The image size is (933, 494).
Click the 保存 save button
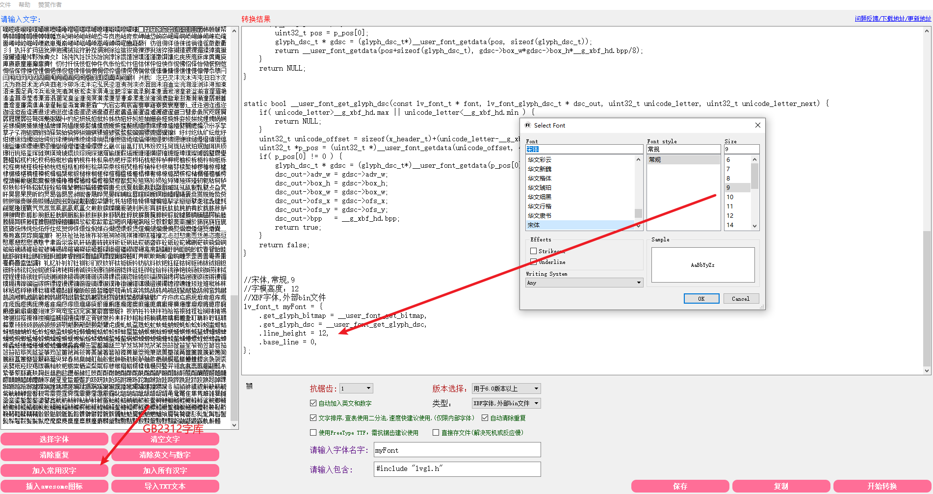680,486
